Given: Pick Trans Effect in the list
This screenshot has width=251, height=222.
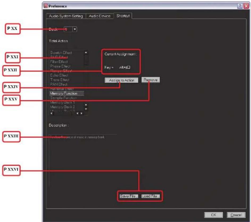Looking at the screenshot, I should click(60, 80).
